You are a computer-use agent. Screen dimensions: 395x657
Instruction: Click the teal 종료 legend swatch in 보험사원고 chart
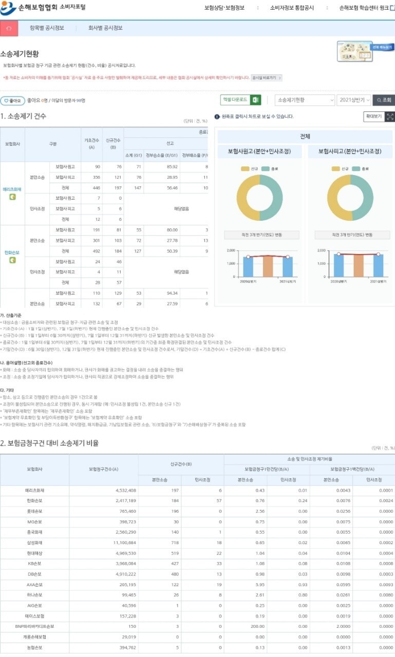click(266, 168)
